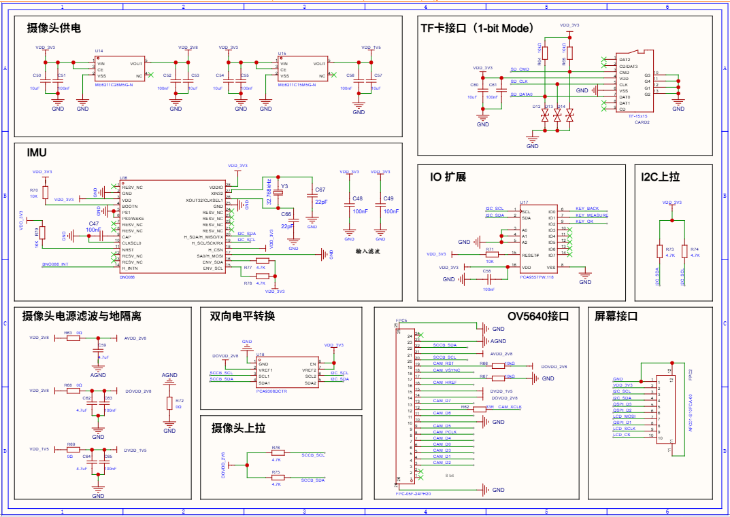Select R72 0Ω between AGND and GND
Viewport: 730px width, 517px height.
[169, 404]
